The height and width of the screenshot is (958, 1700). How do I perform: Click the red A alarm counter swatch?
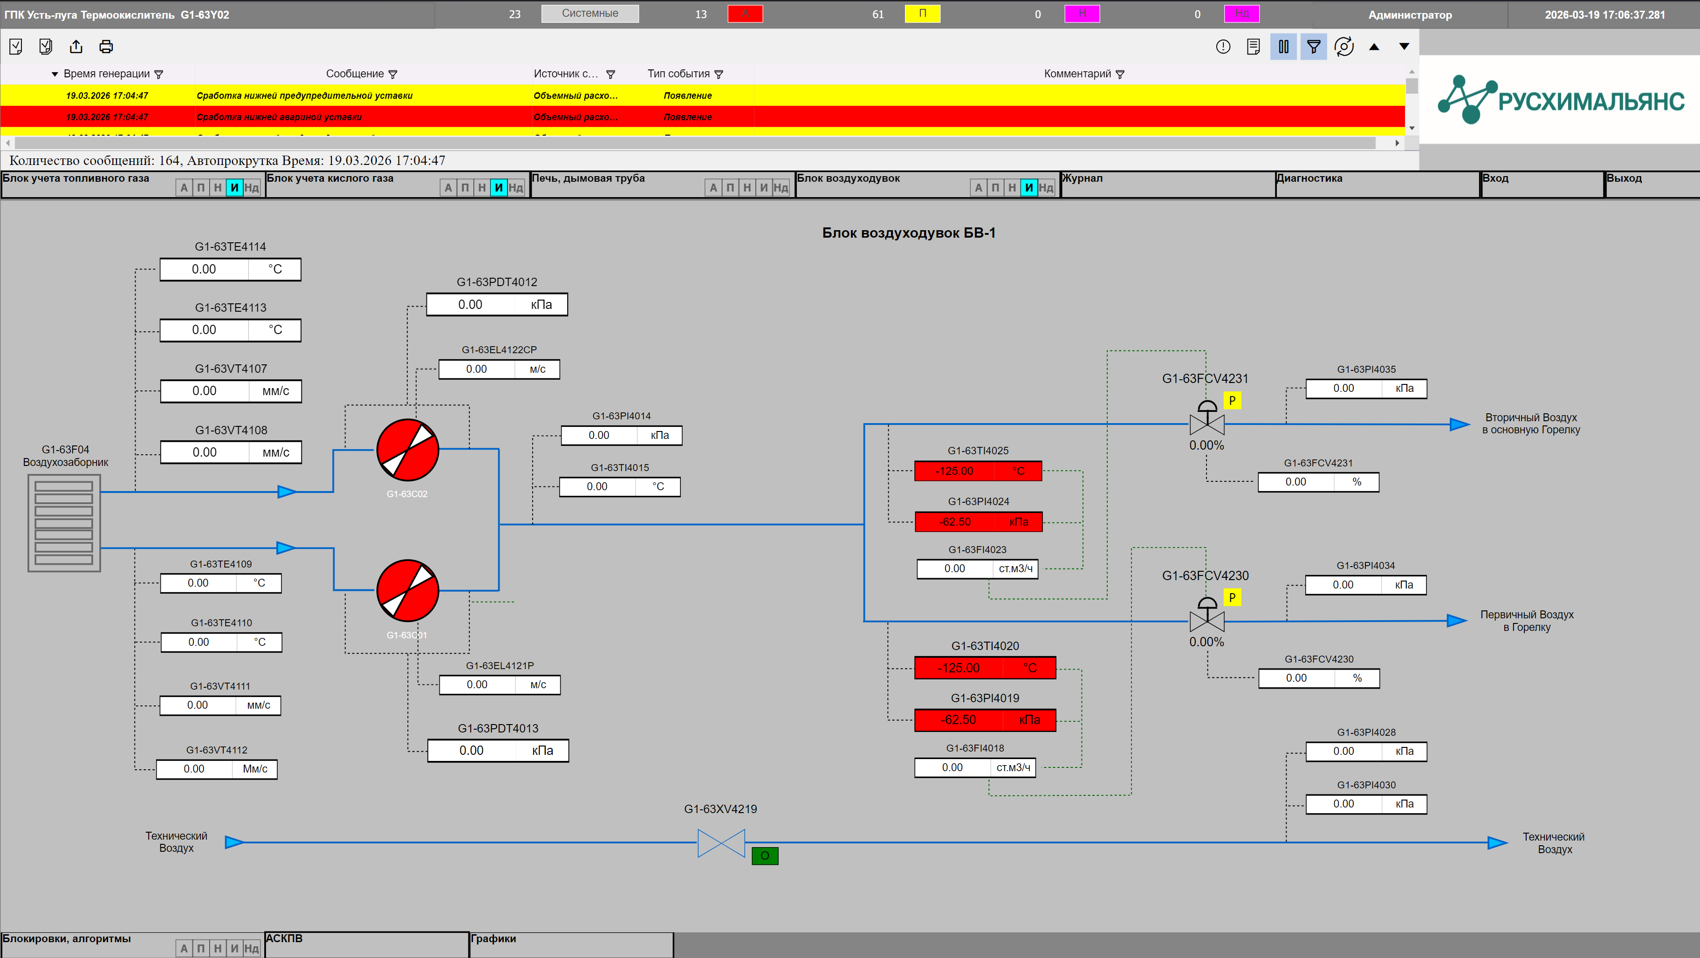[x=745, y=13]
